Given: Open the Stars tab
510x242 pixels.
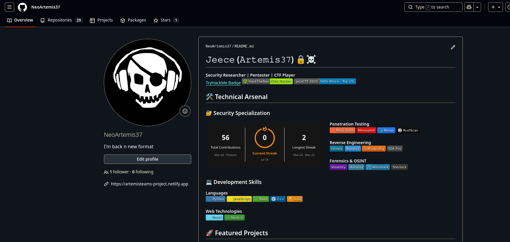Looking at the screenshot, I should click(x=166, y=20).
